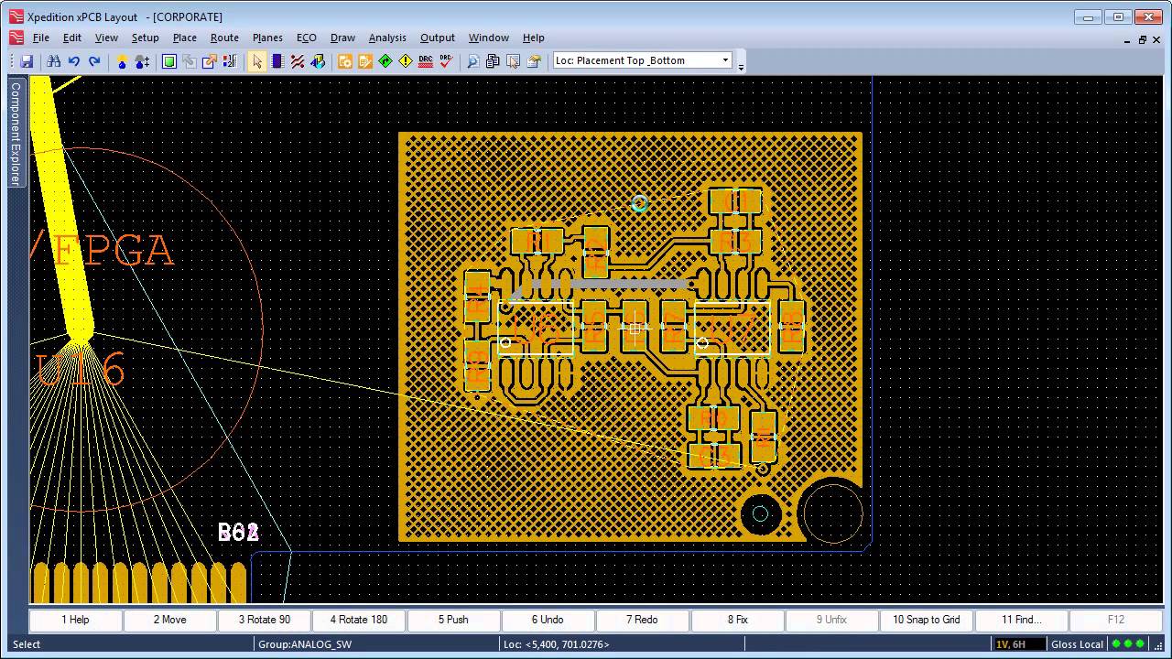The image size is (1172, 659).
Task: Activate the Select mode arrow icon
Action: pyautogui.click(x=257, y=61)
